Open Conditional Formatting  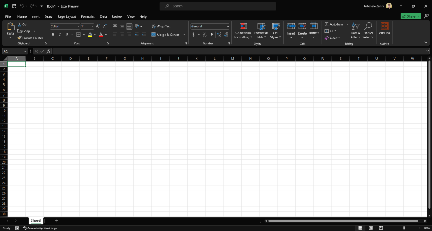click(x=243, y=27)
